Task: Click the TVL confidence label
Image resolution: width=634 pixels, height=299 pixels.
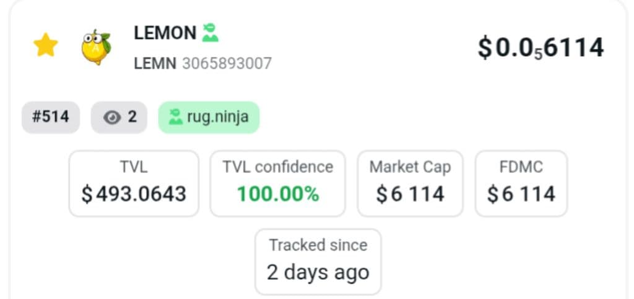Action: (278, 167)
